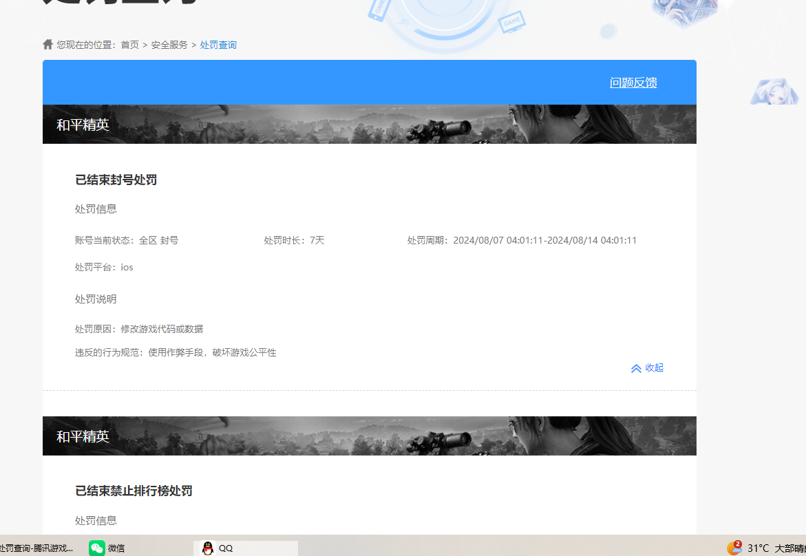Click first 和平精英 game banner
The height and width of the screenshot is (556, 806).
pyautogui.click(x=369, y=125)
